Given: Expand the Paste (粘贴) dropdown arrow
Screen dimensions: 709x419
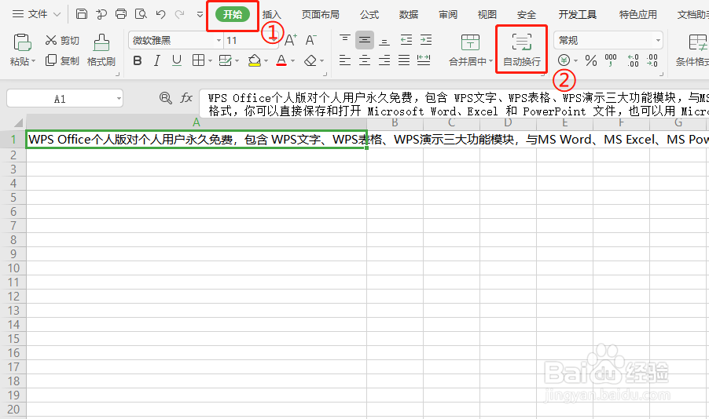Looking at the screenshot, I should 33,61.
